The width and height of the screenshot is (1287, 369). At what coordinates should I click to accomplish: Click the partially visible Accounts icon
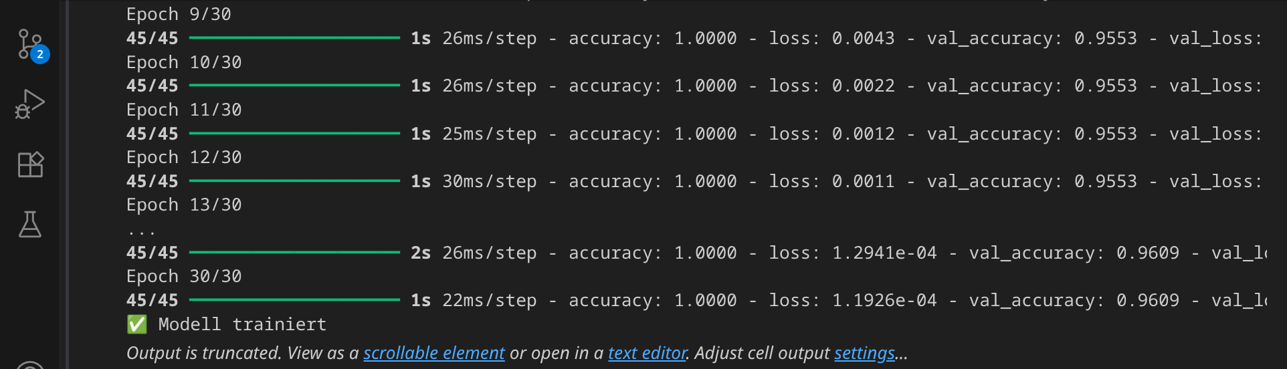[30, 364]
